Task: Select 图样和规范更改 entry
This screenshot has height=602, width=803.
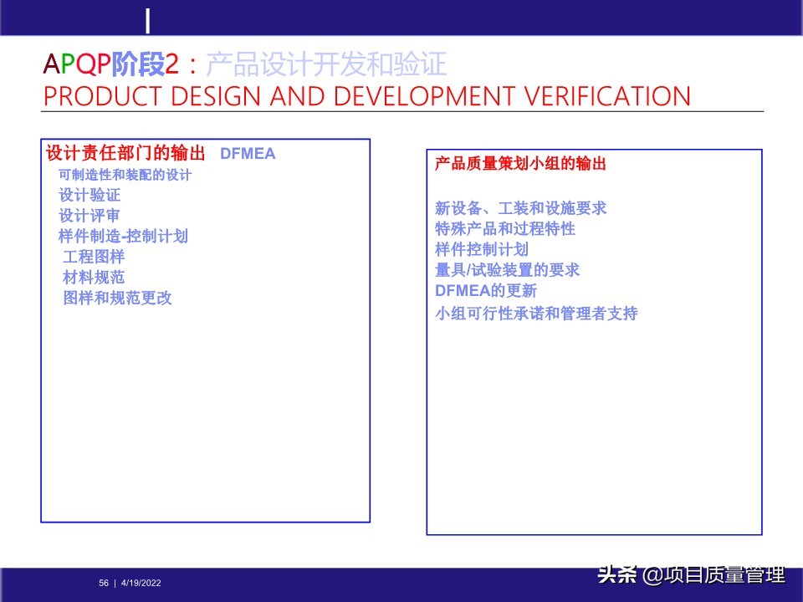Action: (x=115, y=298)
